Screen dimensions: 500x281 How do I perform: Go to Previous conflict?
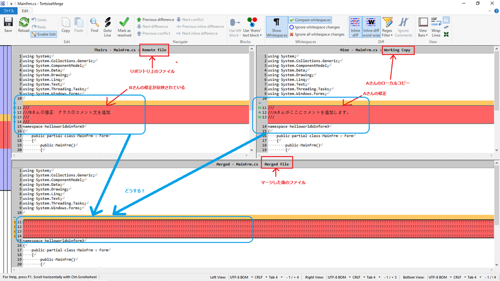[153, 33]
